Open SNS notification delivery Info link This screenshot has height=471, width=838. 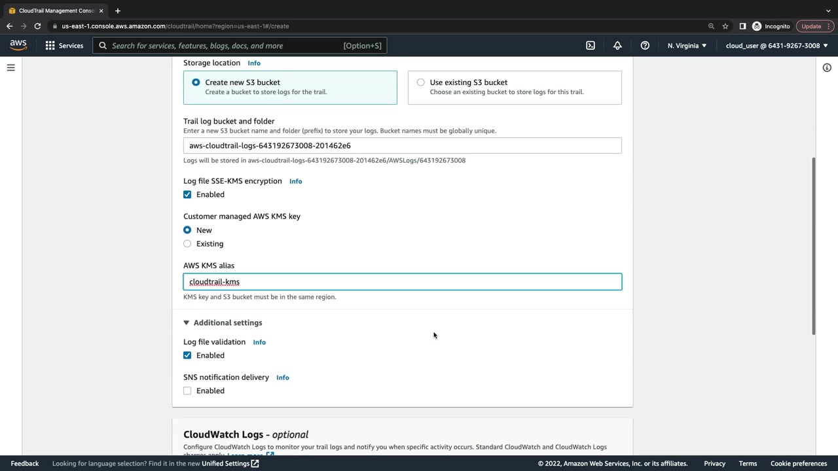tap(283, 377)
